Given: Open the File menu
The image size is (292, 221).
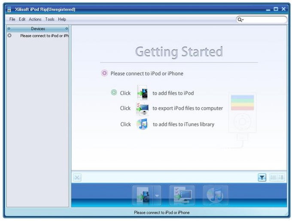Looking at the screenshot, I should (12, 19).
